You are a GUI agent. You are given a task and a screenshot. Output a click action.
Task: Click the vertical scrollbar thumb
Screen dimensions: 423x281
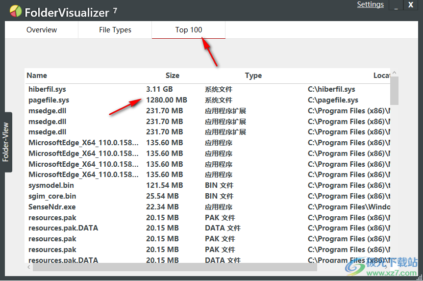coord(394,91)
